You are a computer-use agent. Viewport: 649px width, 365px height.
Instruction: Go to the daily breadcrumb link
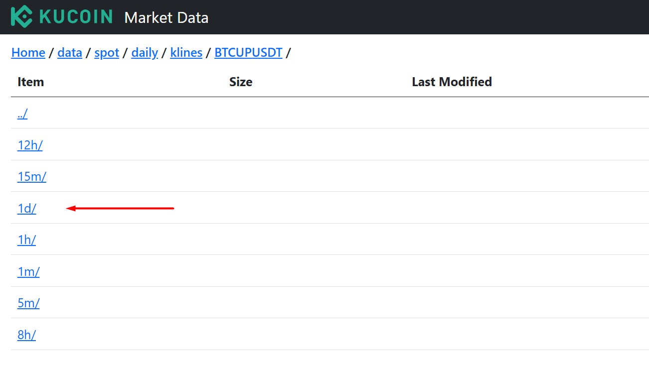pos(145,52)
